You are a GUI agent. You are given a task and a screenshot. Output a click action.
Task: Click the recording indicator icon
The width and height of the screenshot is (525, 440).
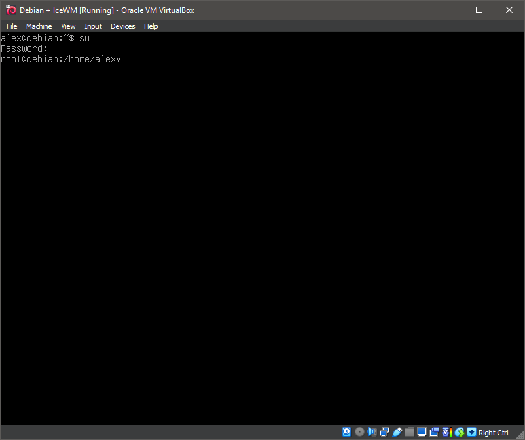coord(434,432)
